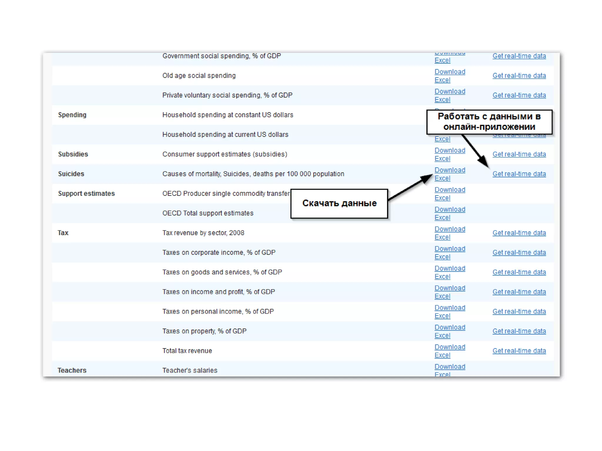Download Excel for OECD Producer single commodity transfers
This screenshot has height=451, width=602.
click(x=449, y=190)
